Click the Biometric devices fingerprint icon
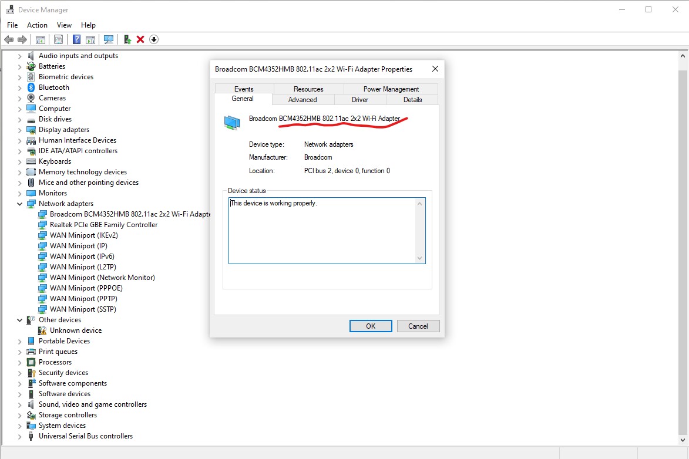The width and height of the screenshot is (689, 459). tap(31, 77)
